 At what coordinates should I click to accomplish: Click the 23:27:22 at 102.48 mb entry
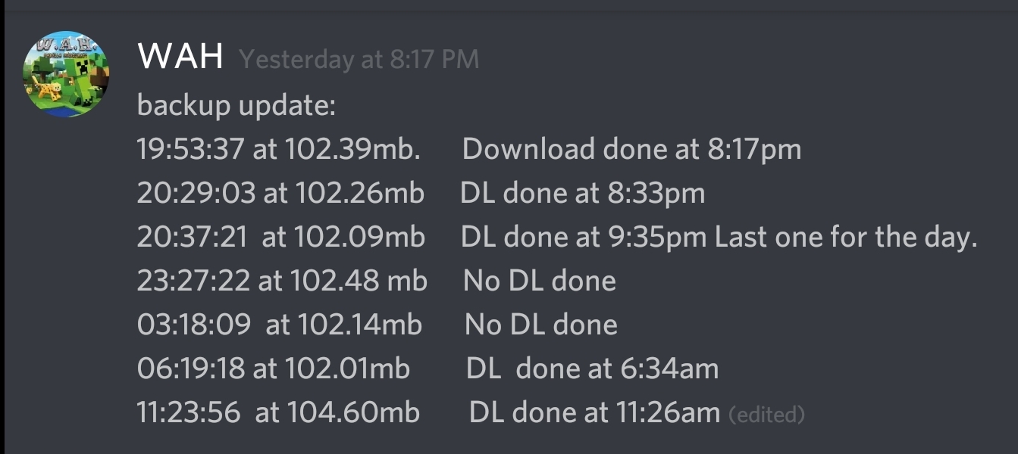coord(282,281)
